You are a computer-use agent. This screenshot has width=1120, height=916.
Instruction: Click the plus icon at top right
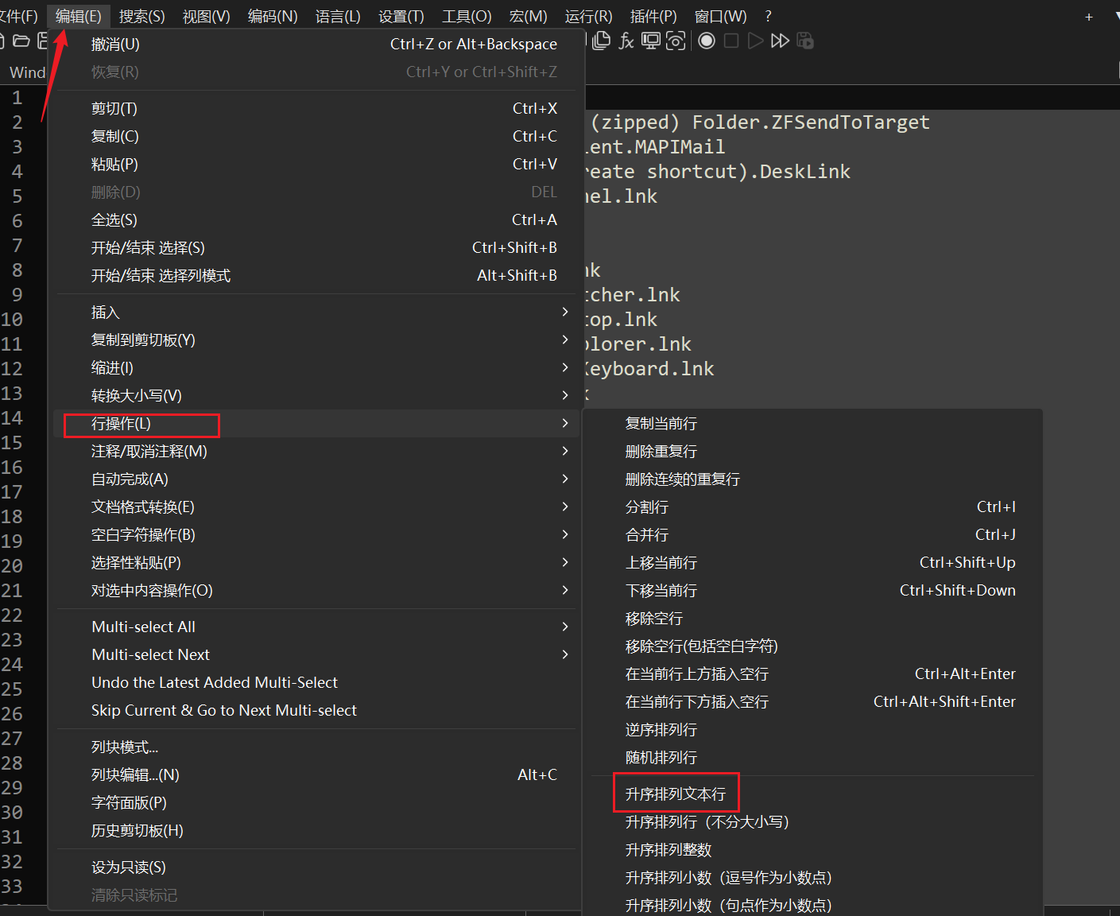[x=1088, y=17]
